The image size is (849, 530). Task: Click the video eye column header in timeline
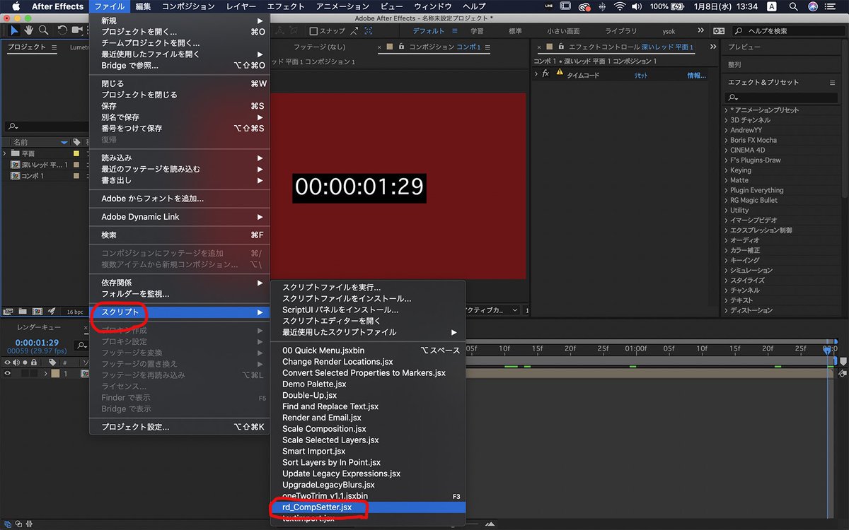tap(8, 362)
